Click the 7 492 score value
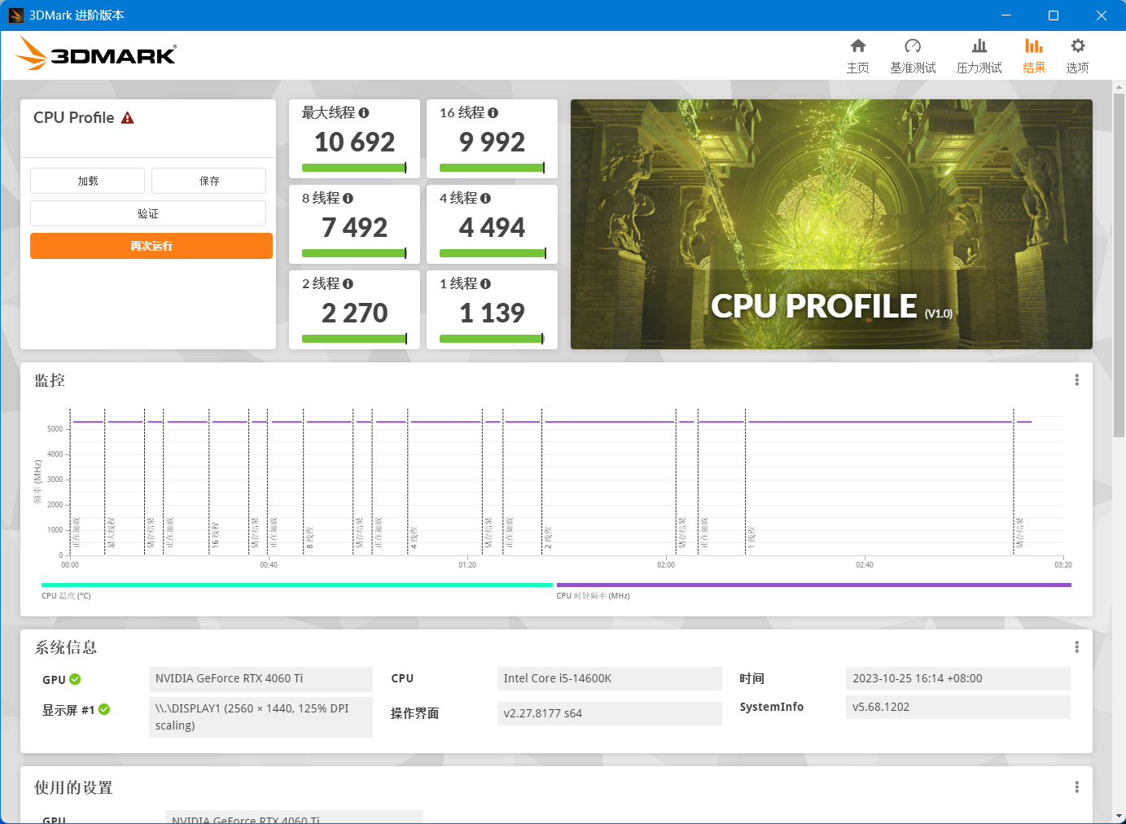This screenshot has height=824, width=1126. click(x=354, y=228)
